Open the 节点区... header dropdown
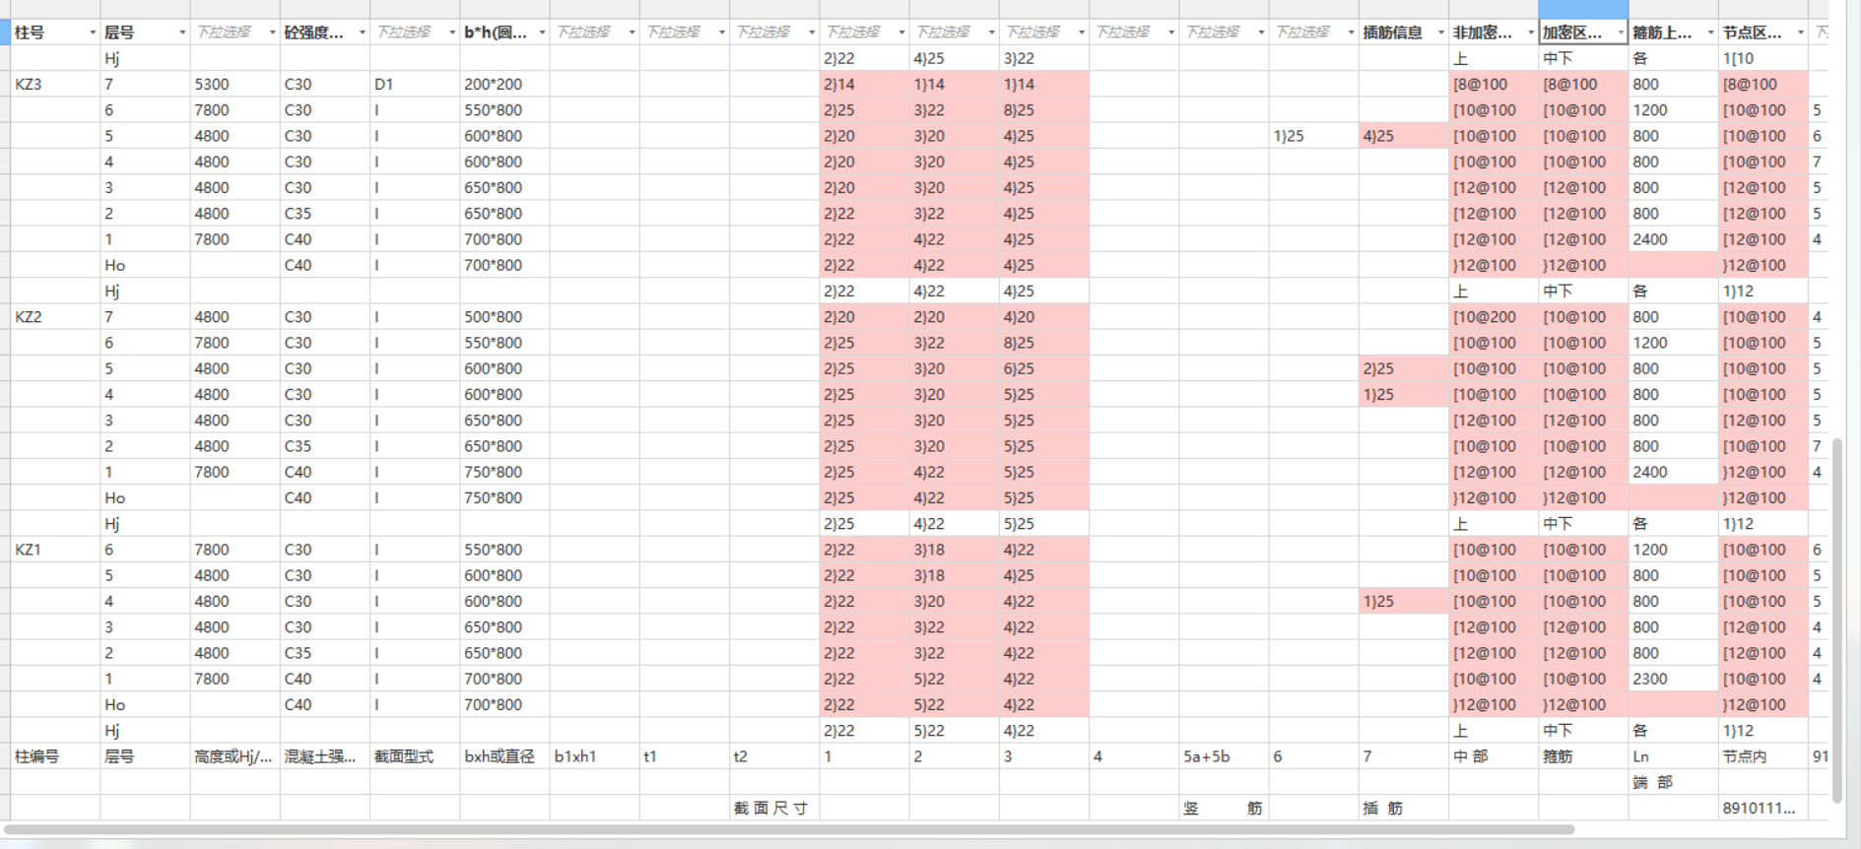Image resolution: width=1861 pixels, height=849 pixels. pos(1800,33)
